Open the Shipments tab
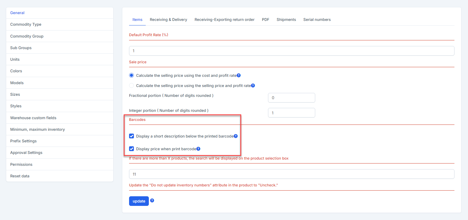Screen dimensions: 468x220 pyautogui.click(x=286, y=19)
